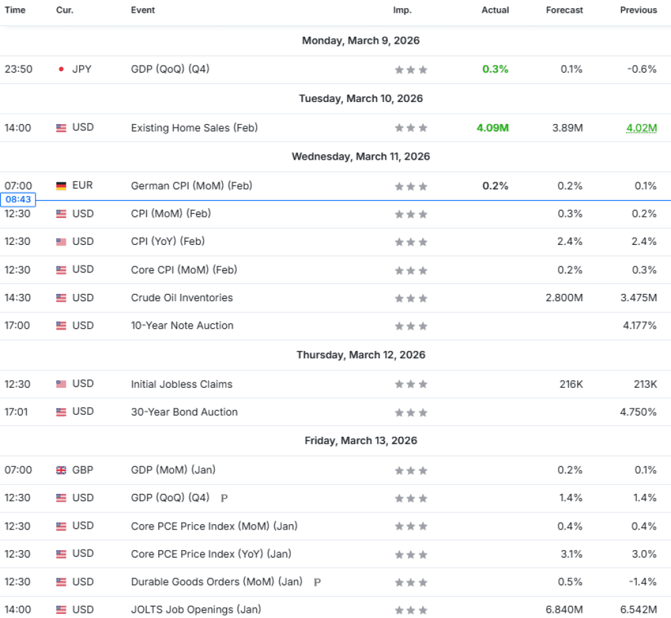The width and height of the screenshot is (671, 618).
Task: Collapse the Friday, March 13 section header
Action: click(x=361, y=441)
